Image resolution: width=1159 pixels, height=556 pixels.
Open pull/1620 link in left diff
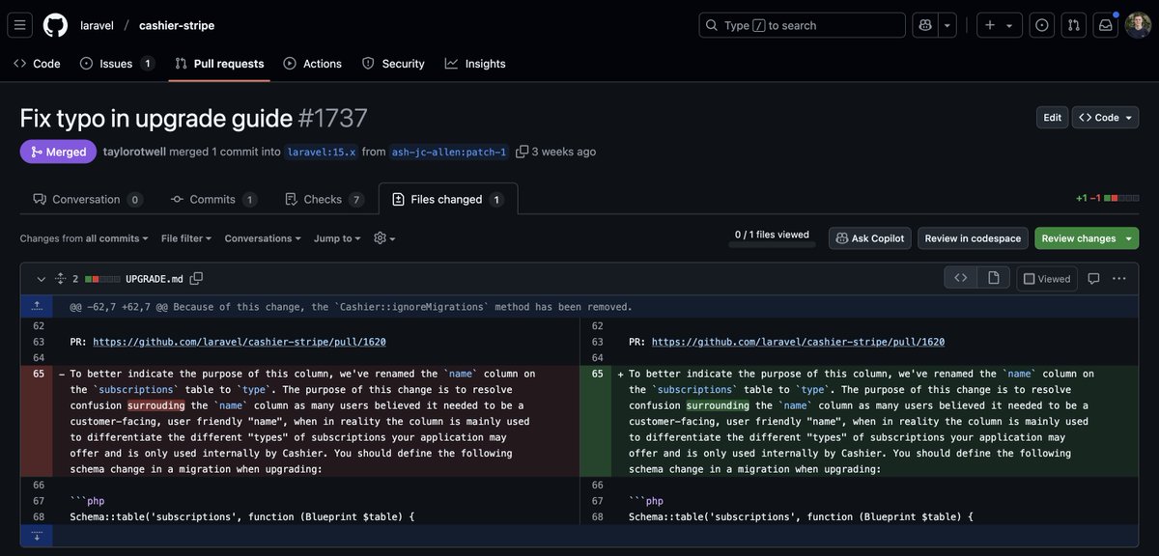point(240,342)
